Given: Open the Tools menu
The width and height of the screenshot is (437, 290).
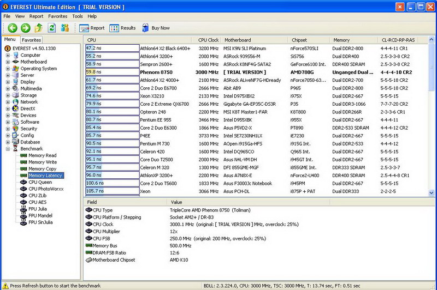Looking at the screenshot, I should pos(78,16).
